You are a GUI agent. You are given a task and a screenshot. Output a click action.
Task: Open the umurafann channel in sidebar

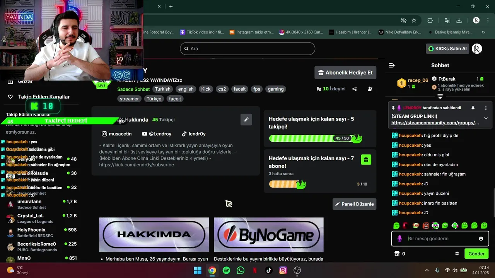pyautogui.click(x=42, y=204)
